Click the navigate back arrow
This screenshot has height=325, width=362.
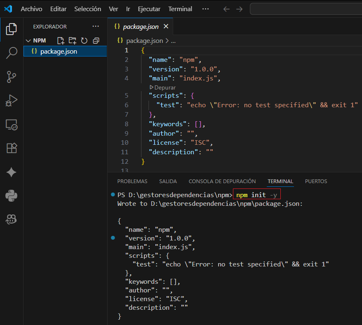point(226,9)
